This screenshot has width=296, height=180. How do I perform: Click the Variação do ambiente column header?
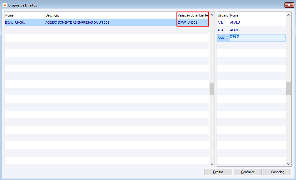coord(192,15)
